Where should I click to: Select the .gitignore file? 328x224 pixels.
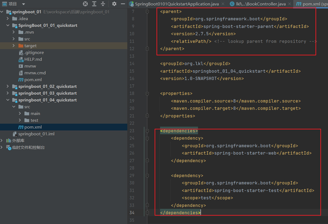(x=34, y=53)
